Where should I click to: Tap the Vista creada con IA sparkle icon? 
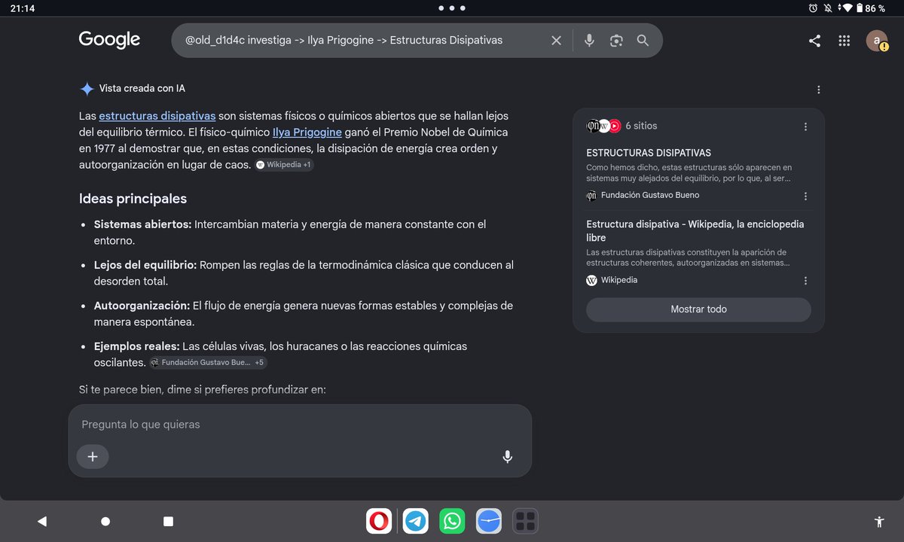tap(87, 89)
